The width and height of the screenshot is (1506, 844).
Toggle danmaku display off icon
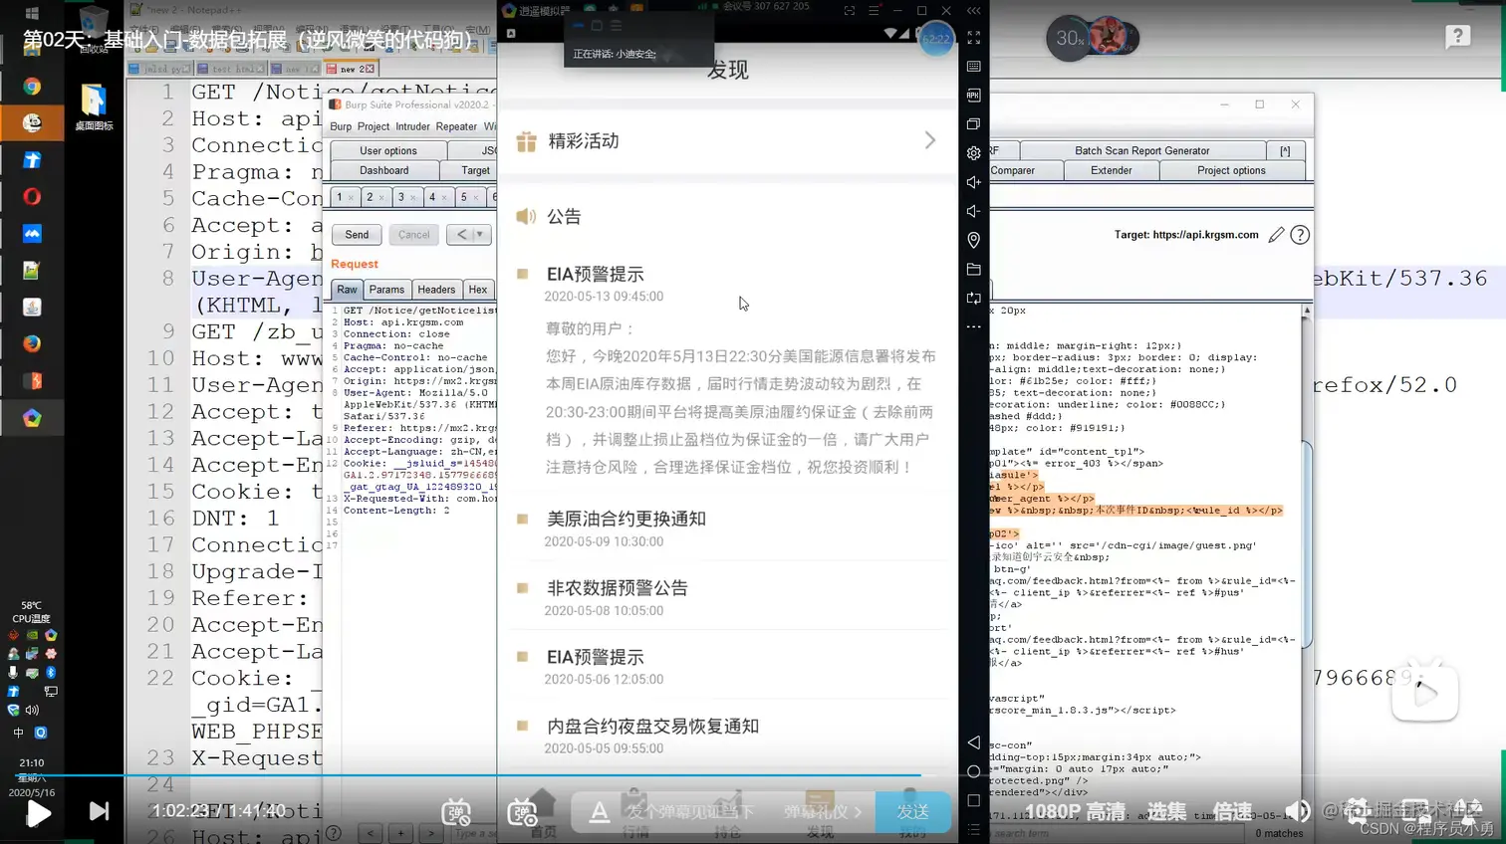[456, 811]
